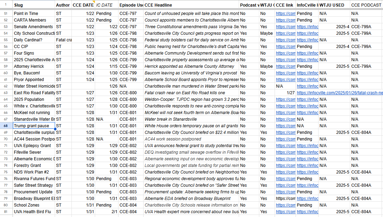Select row number 68 header
The height and width of the screenshot is (217, 383).
click(x=6, y=126)
